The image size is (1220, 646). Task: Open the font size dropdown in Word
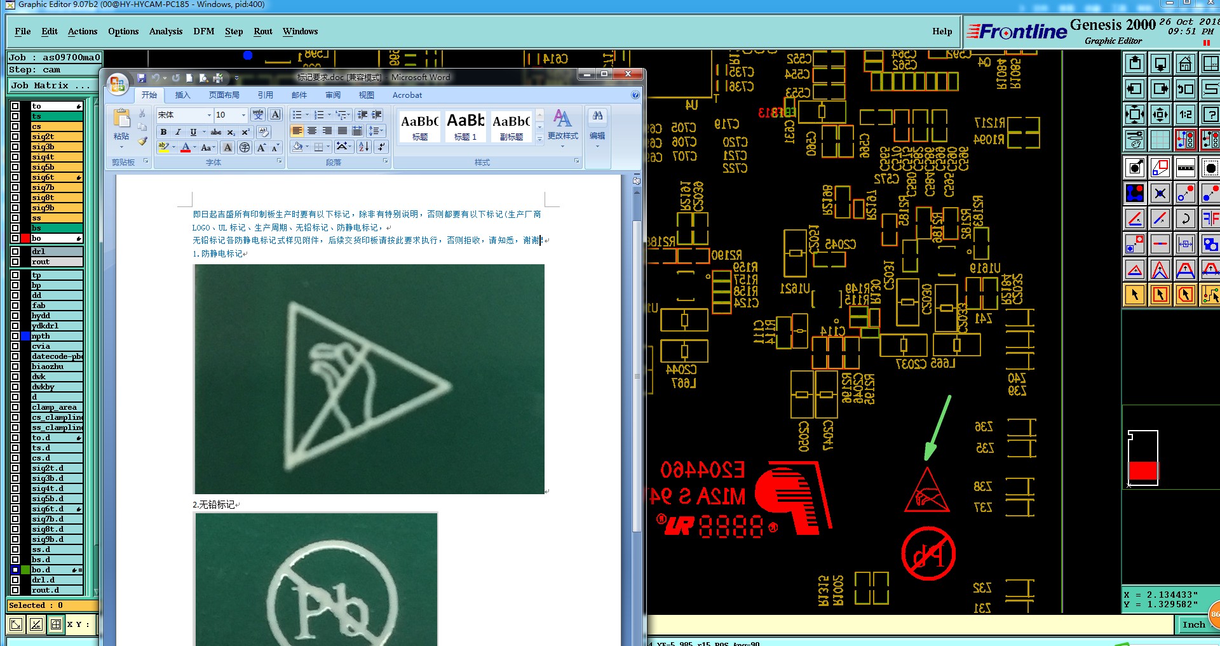243,115
